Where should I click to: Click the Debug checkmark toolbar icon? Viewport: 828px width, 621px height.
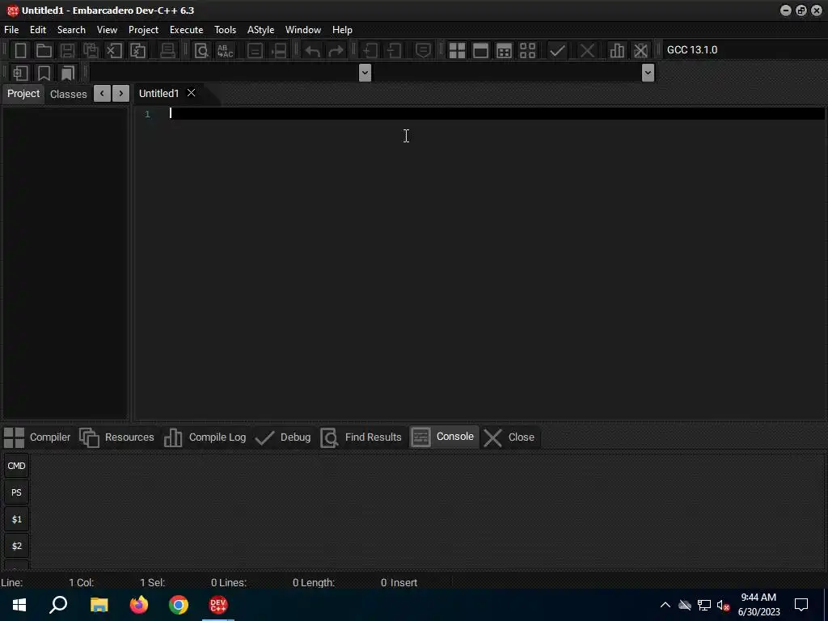point(557,51)
